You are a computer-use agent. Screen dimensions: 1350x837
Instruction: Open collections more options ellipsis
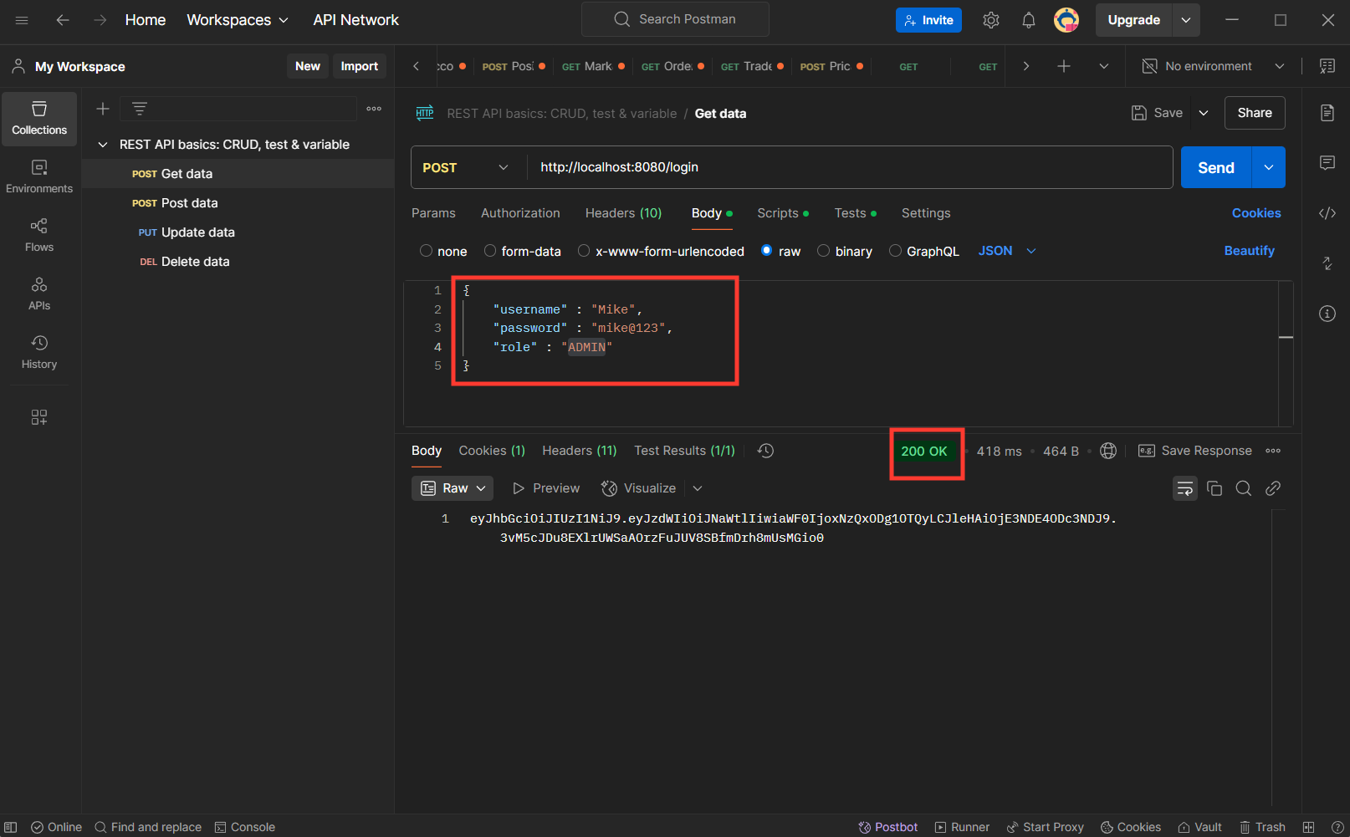(374, 109)
